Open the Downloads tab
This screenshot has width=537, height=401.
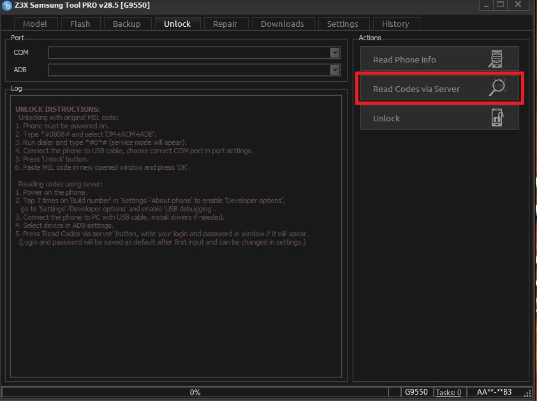click(283, 24)
